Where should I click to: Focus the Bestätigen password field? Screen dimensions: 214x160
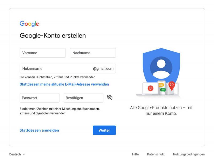coord(83,98)
